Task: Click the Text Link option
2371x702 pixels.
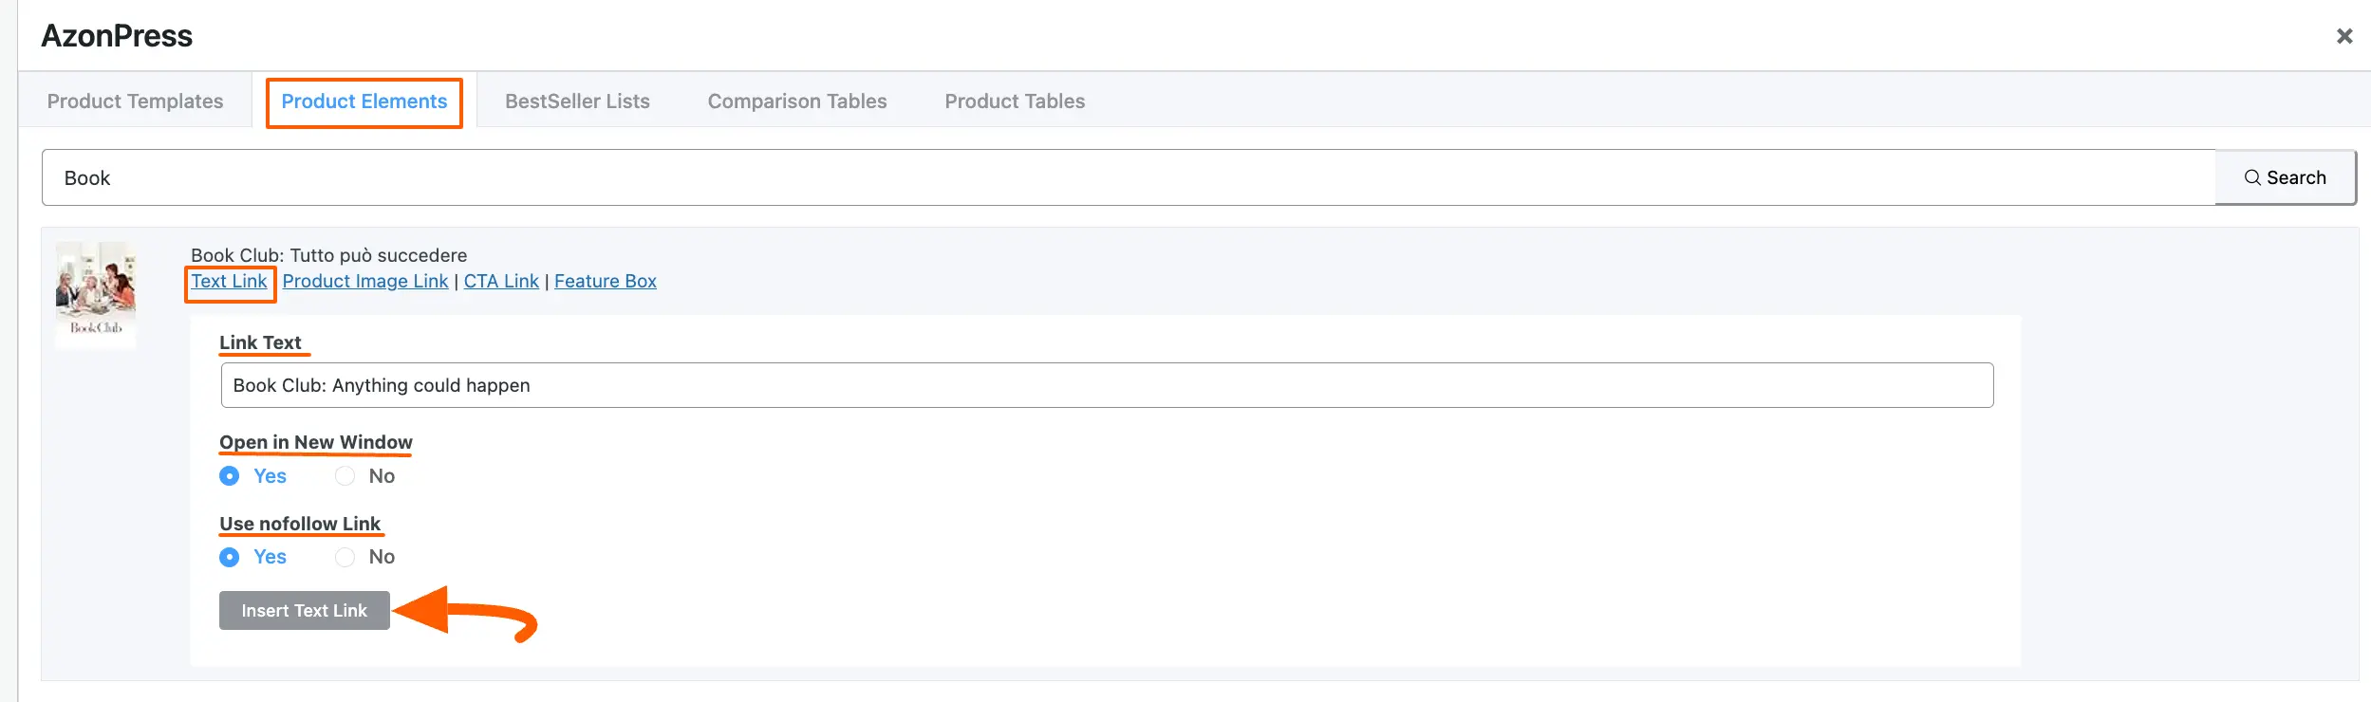Action: [229, 282]
